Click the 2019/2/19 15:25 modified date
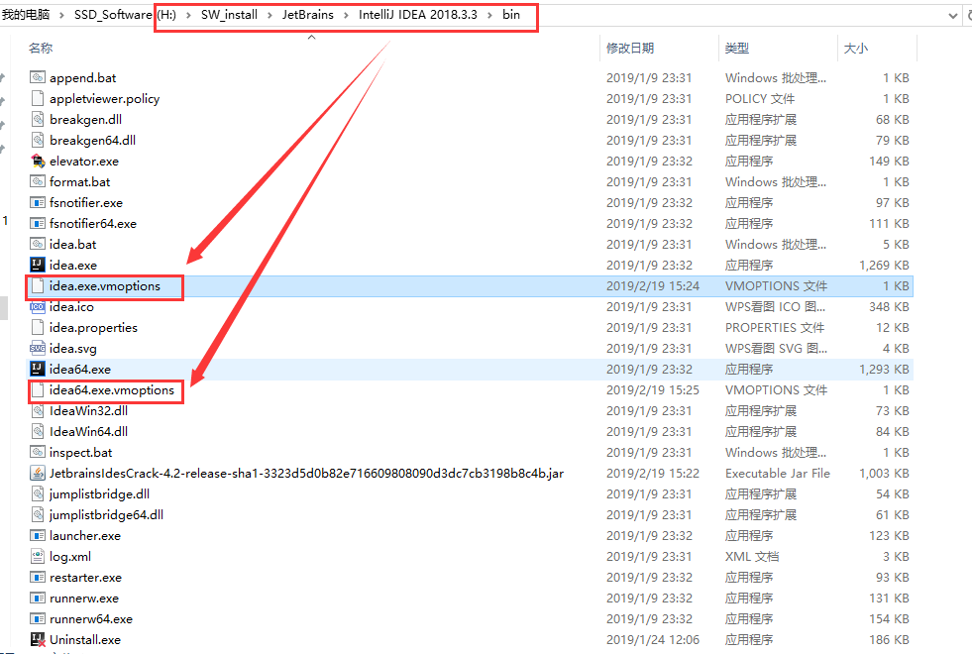Image resolution: width=972 pixels, height=654 pixels. coord(653,389)
